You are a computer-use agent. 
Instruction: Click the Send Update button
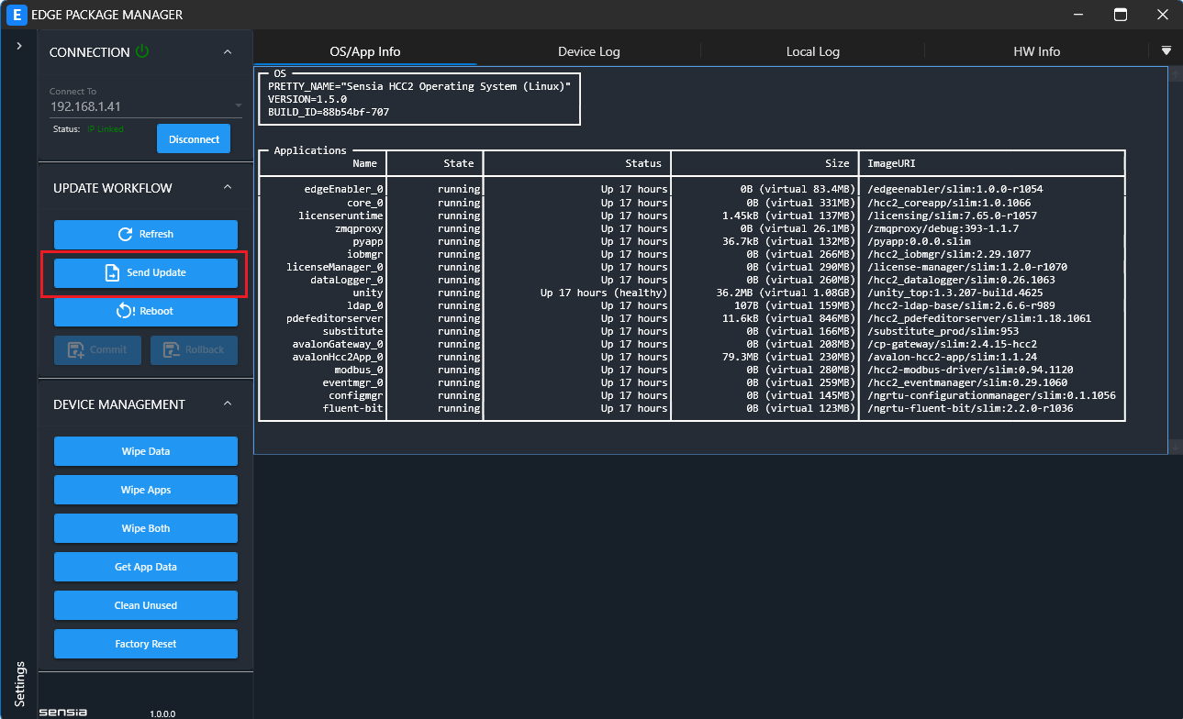coord(146,272)
